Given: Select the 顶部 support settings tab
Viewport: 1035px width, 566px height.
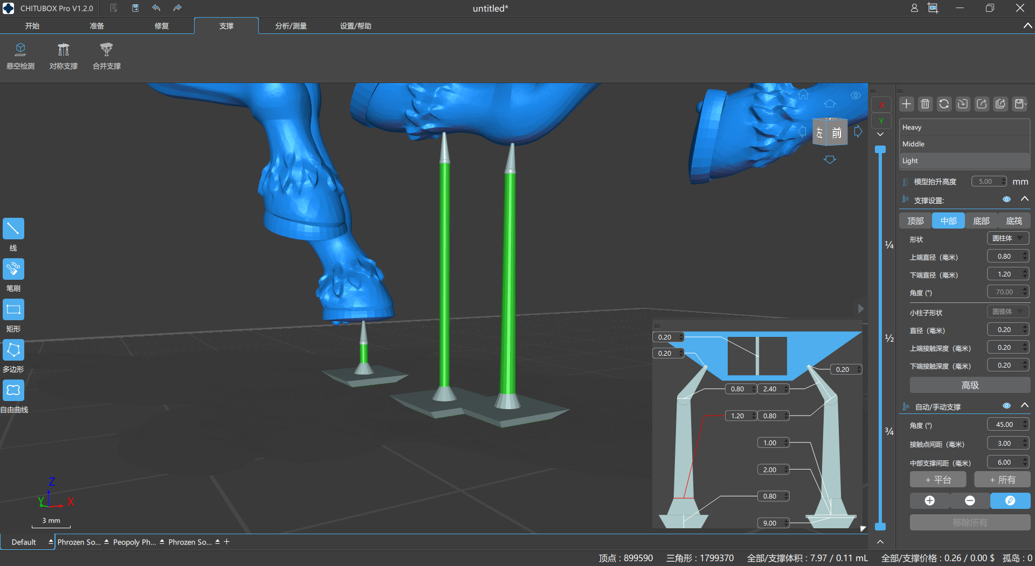Looking at the screenshot, I should click(x=915, y=221).
